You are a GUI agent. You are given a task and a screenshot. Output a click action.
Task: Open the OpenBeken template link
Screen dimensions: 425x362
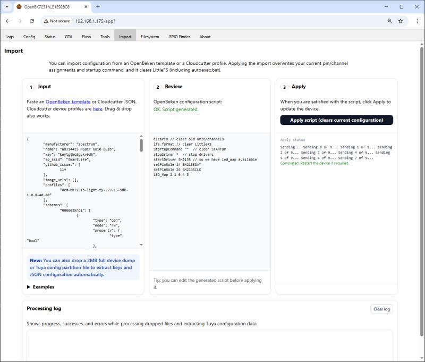(67, 101)
